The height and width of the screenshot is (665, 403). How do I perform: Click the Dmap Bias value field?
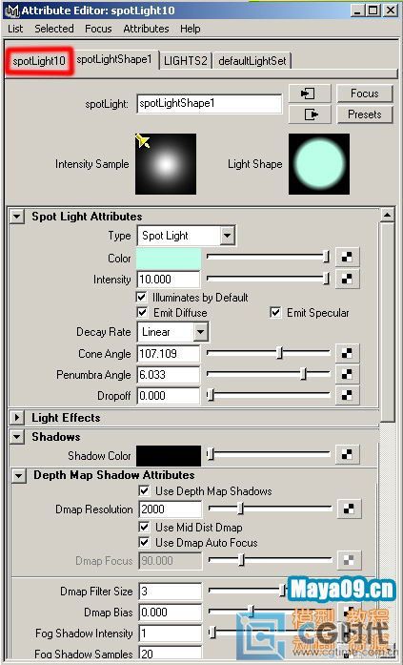click(171, 612)
